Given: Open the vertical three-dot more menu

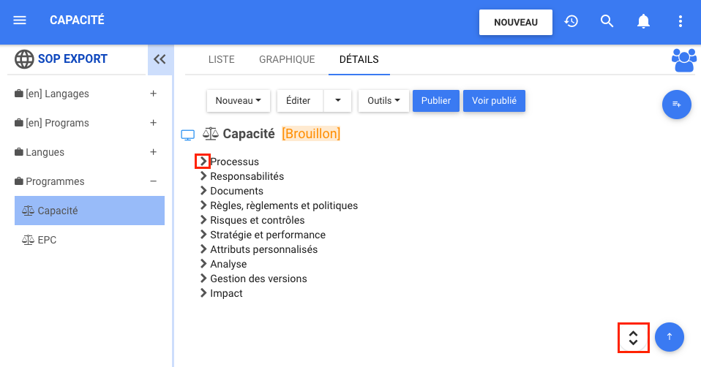Looking at the screenshot, I should point(680,21).
